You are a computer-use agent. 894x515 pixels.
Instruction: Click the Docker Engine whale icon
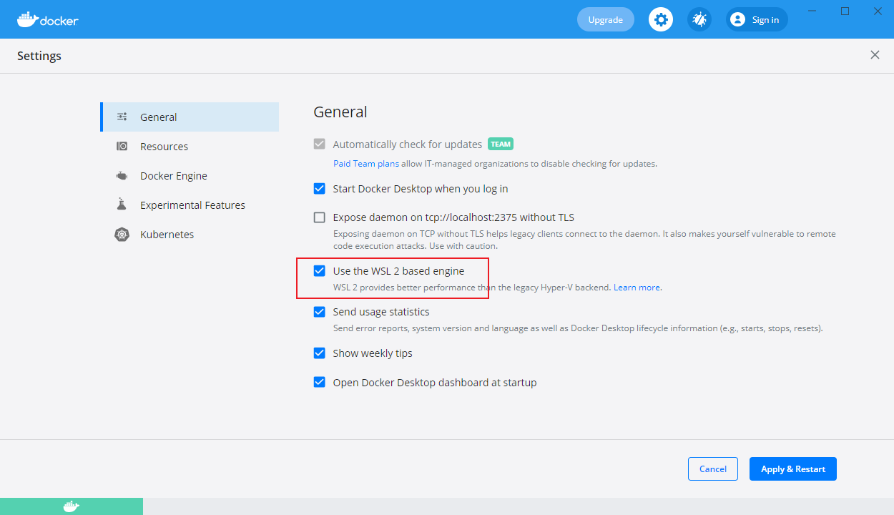click(122, 176)
